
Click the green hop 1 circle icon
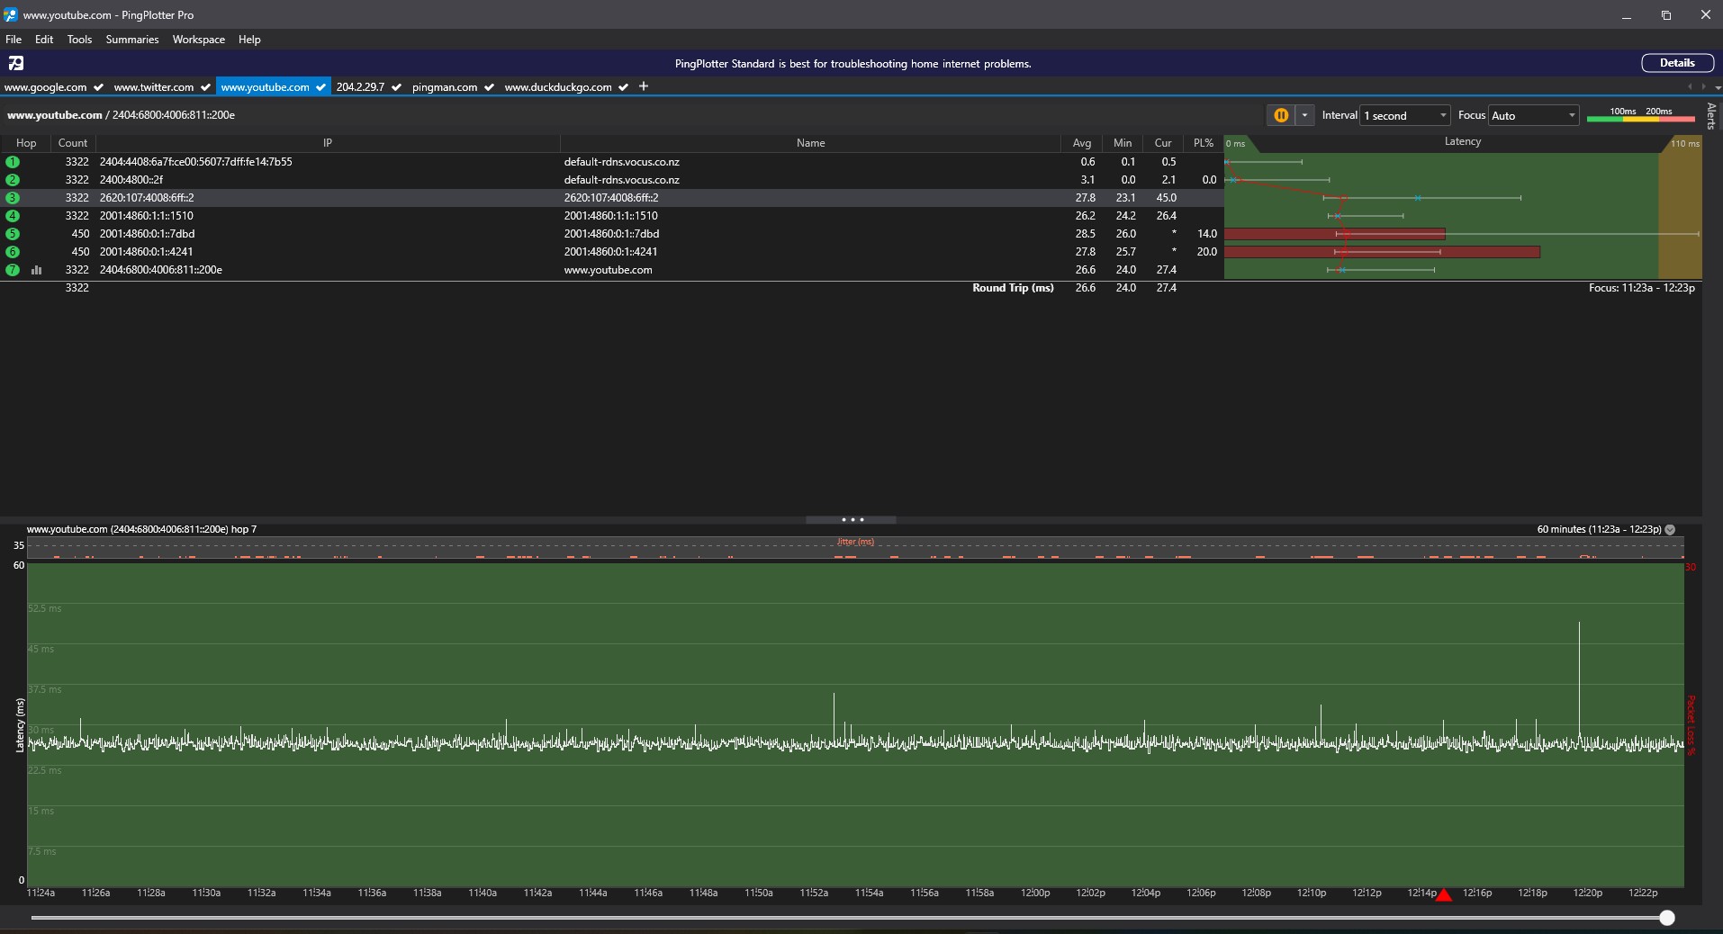pyautogui.click(x=13, y=162)
